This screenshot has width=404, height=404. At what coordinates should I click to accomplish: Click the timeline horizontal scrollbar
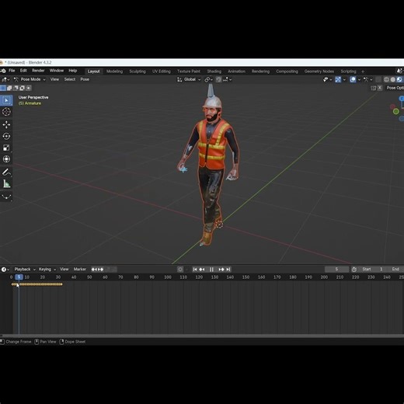pyautogui.click(x=202, y=336)
